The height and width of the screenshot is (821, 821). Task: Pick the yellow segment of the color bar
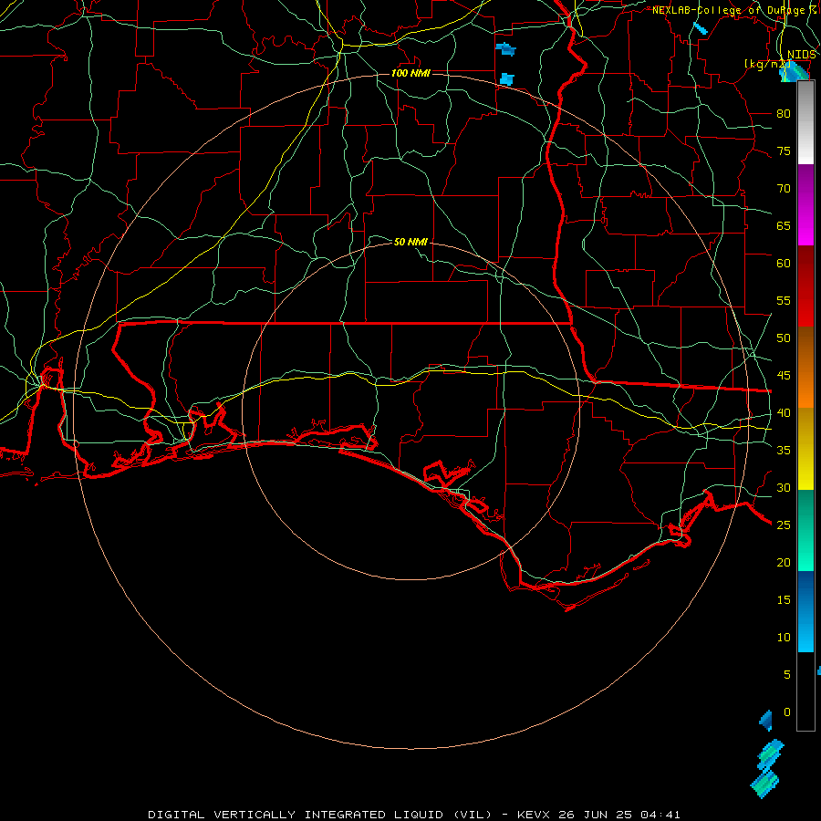[x=805, y=449]
